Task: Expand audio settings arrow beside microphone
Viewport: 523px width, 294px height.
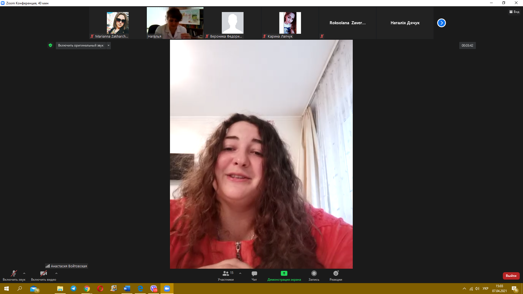Action: tap(24, 273)
